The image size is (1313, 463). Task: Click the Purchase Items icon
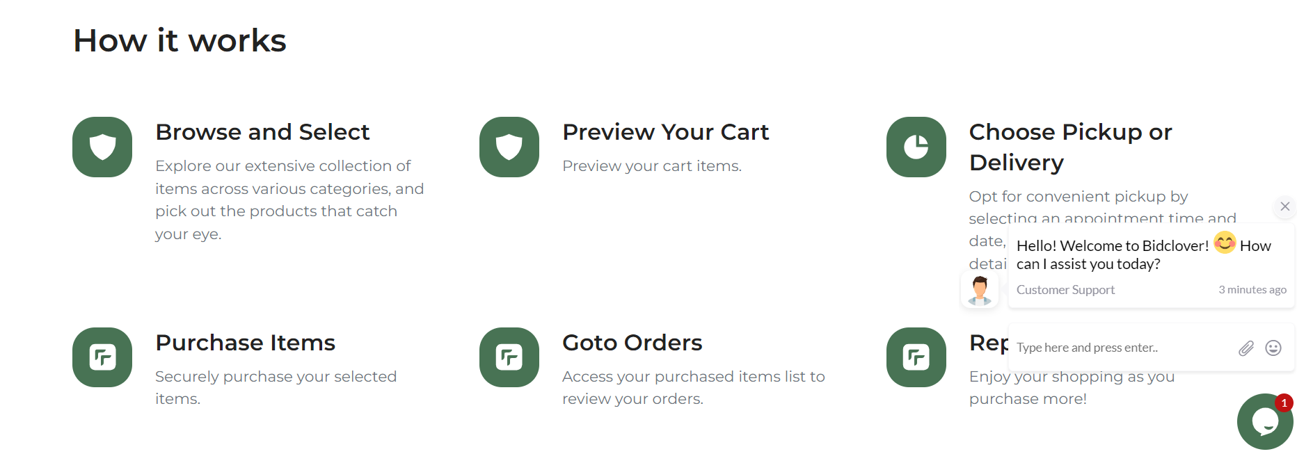point(102,357)
